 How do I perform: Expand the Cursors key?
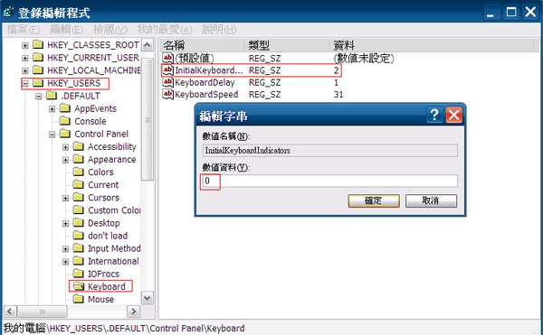pyautogui.click(x=65, y=199)
